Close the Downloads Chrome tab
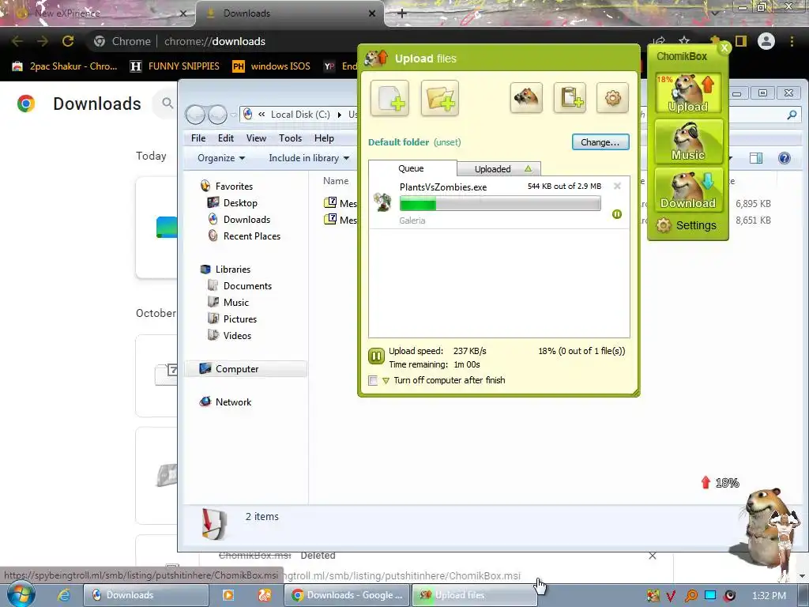Viewport: 809px width, 607px height. point(372,13)
